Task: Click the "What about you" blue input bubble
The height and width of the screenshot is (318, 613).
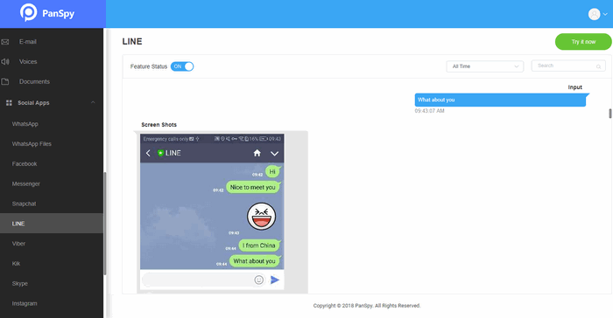Action: pyautogui.click(x=500, y=100)
